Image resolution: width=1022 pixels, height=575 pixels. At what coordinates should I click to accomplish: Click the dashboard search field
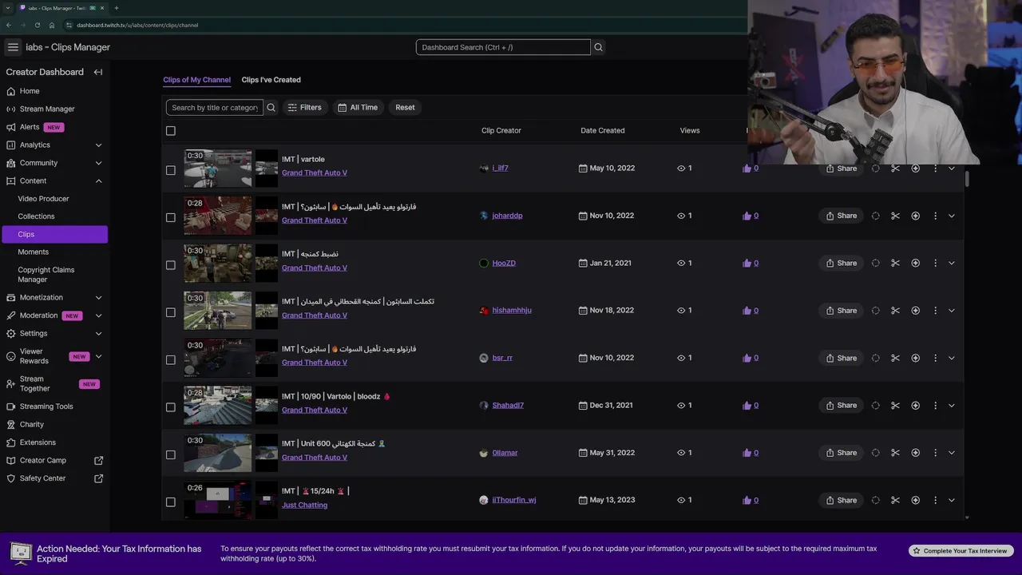[503, 47]
